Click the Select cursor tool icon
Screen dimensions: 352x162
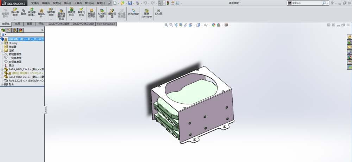click(x=160, y=3)
